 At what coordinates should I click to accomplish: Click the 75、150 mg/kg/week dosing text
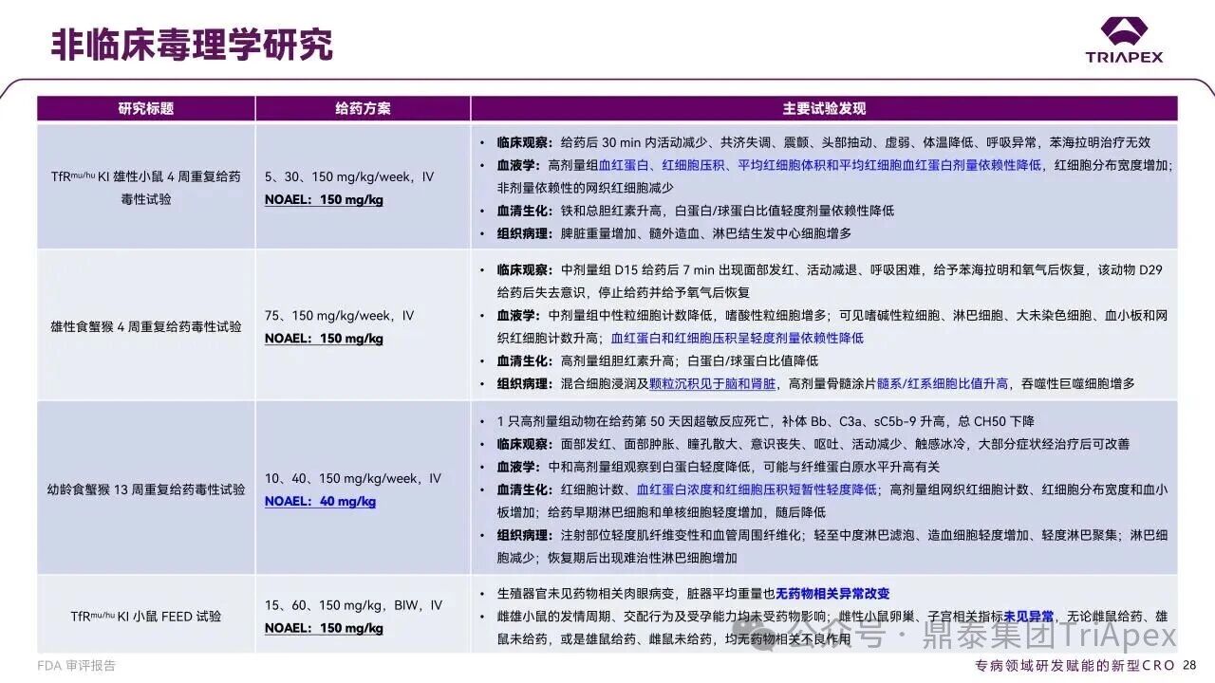pos(340,316)
